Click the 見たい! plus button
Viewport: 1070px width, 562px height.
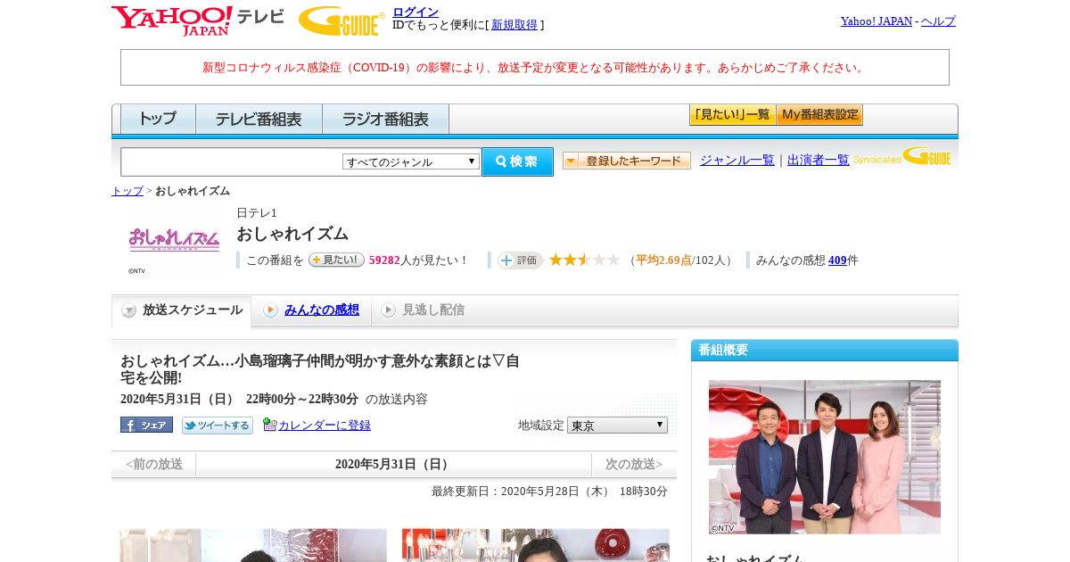(x=336, y=260)
